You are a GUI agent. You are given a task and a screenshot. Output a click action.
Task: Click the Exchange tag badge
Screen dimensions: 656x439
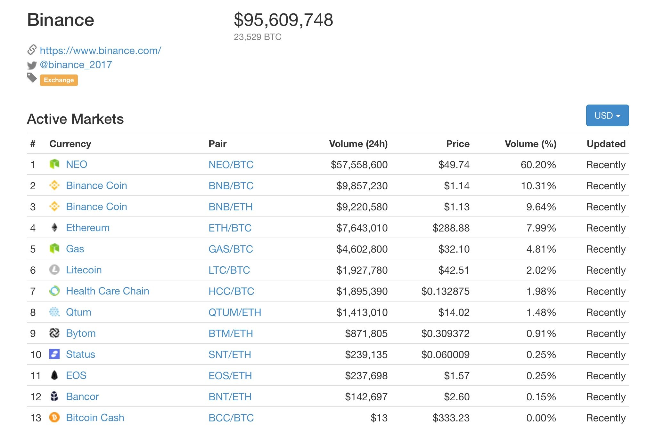[x=59, y=80]
